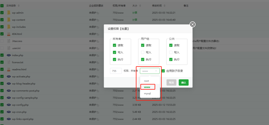Click the 404.html file icon
Image resolution: width=269 pixels, height=125 pixels.
pos(9,34)
